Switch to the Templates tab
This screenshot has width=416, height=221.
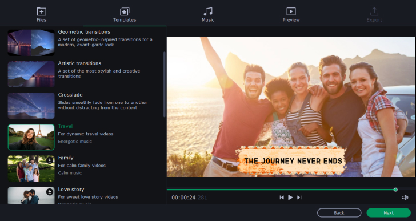(125, 15)
